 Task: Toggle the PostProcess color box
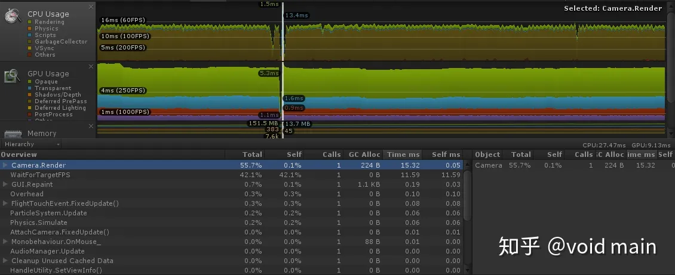(30, 115)
